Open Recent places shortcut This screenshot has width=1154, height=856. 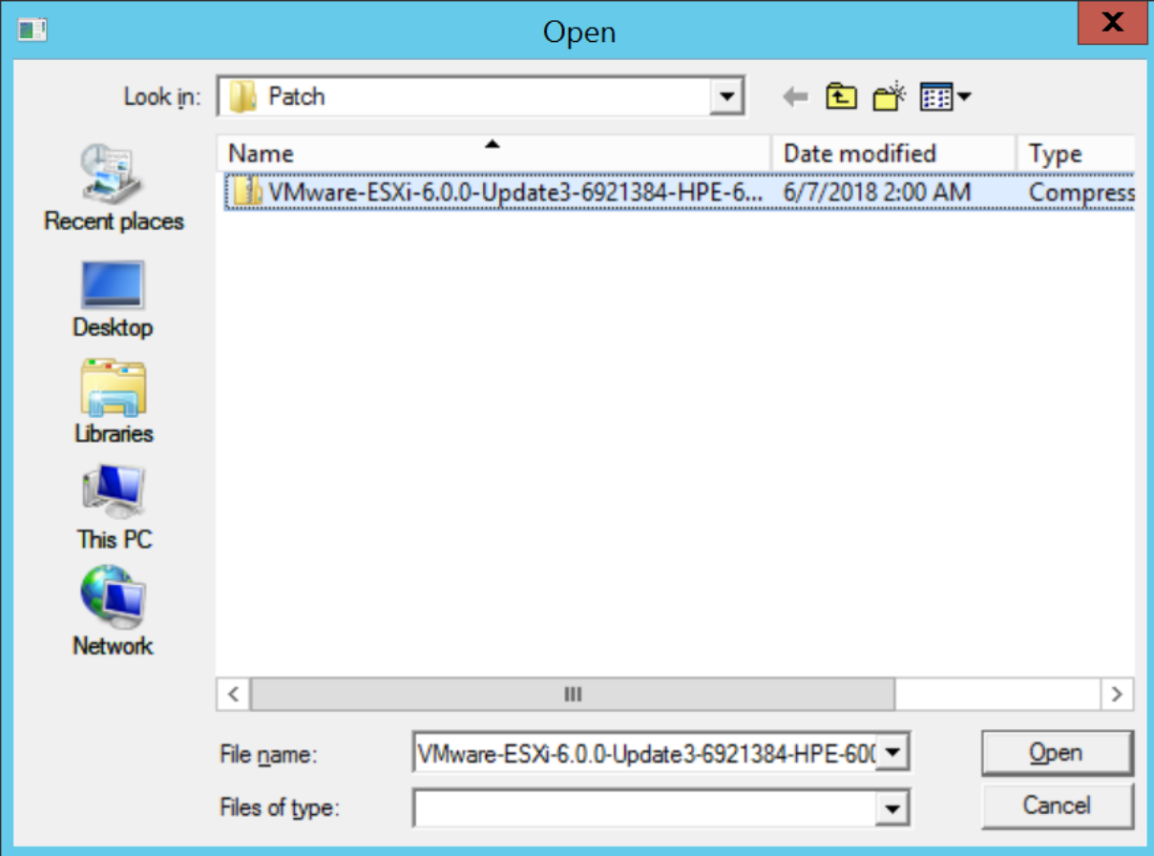(x=113, y=189)
